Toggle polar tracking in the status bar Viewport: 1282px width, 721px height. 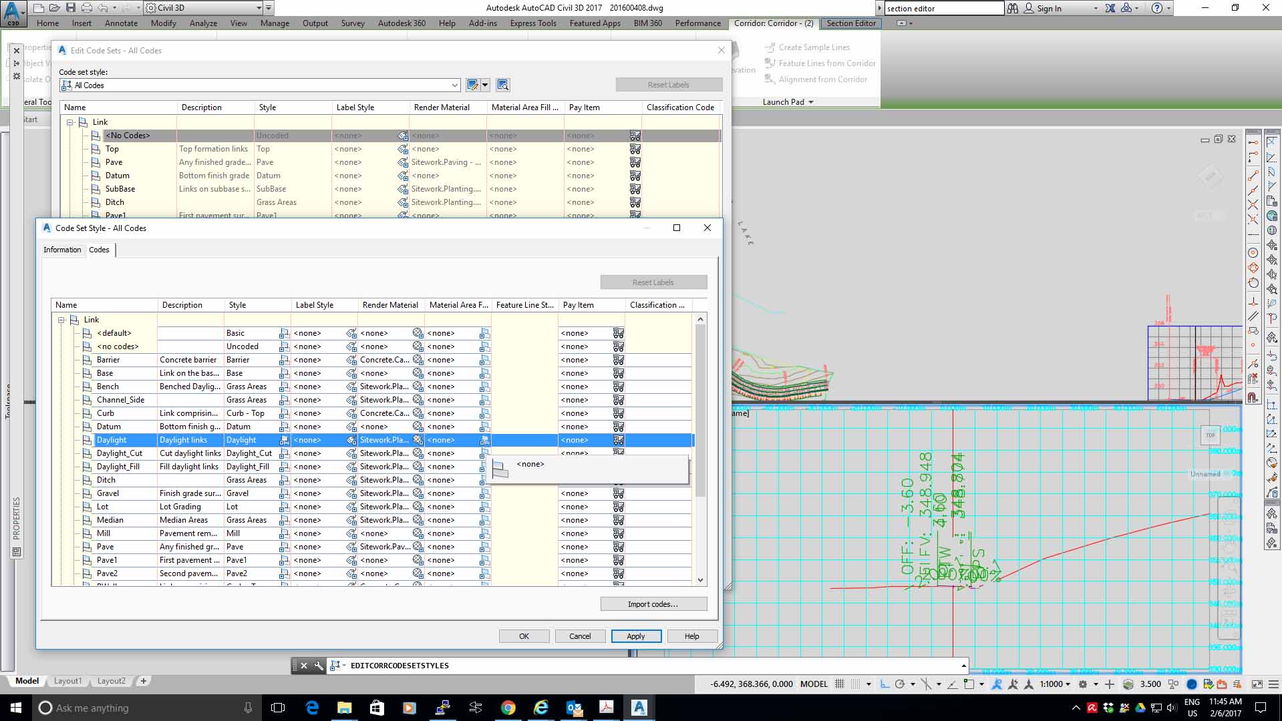(900, 684)
